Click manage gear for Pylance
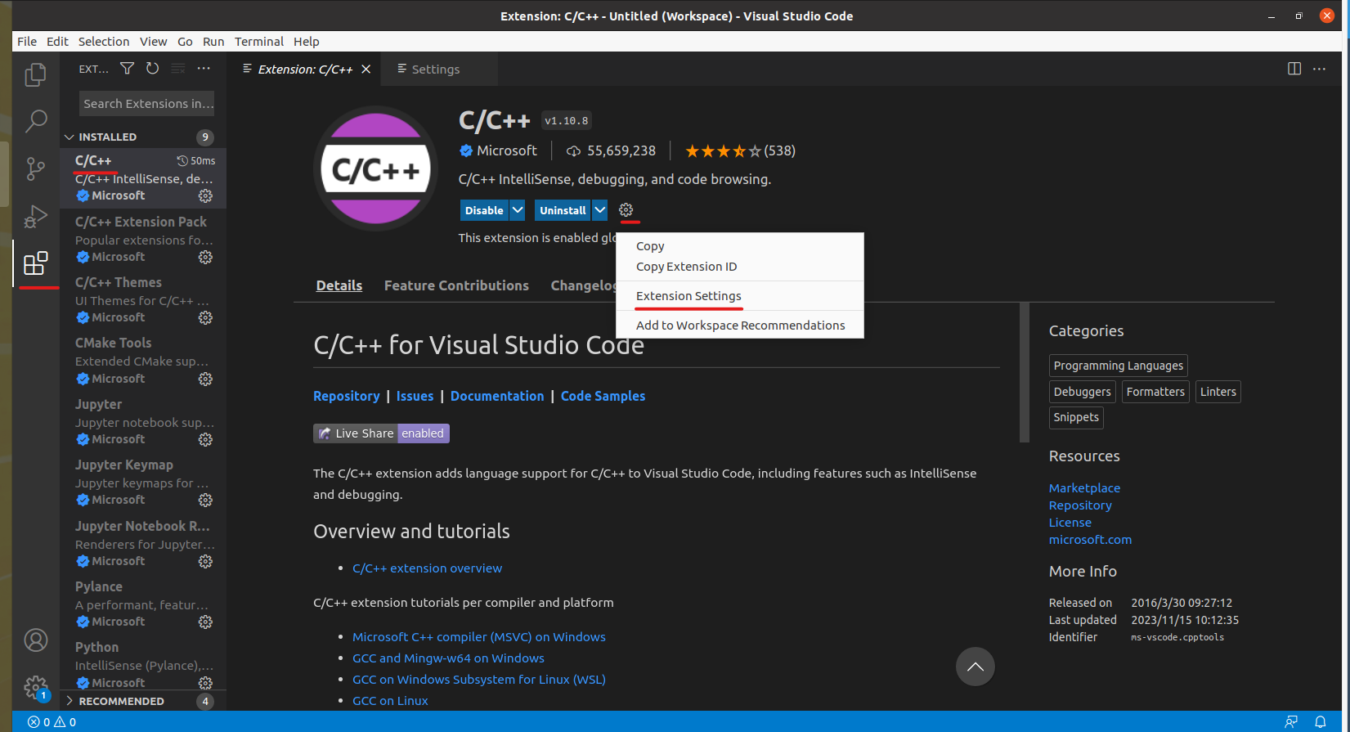The width and height of the screenshot is (1350, 732). (x=205, y=622)
